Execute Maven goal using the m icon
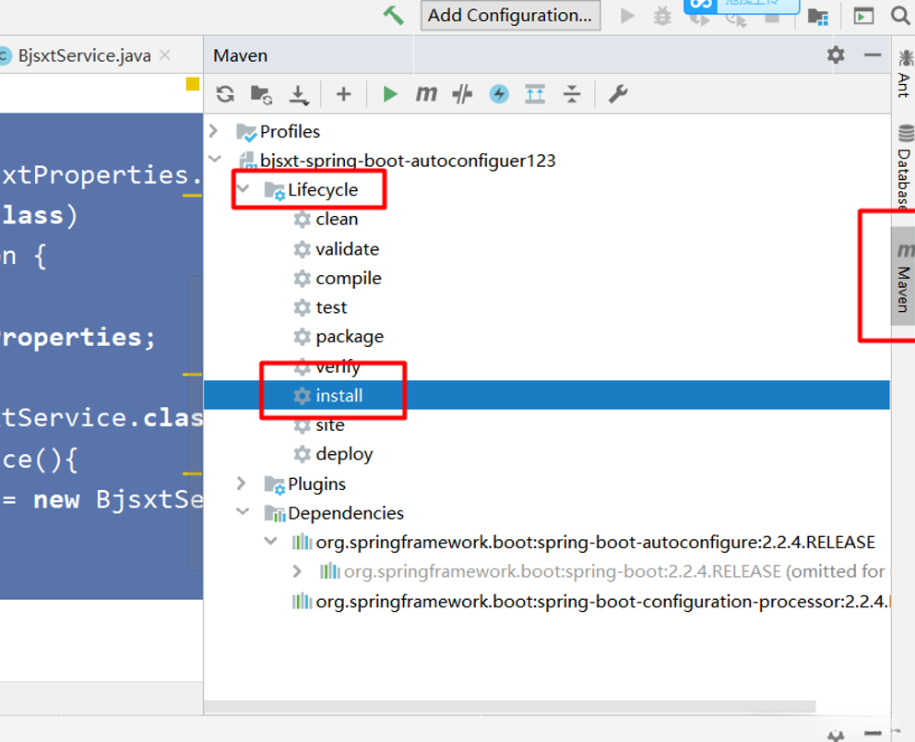Viewport: 915px width, 742px height. pyautogui.click(x=426, y=93)
